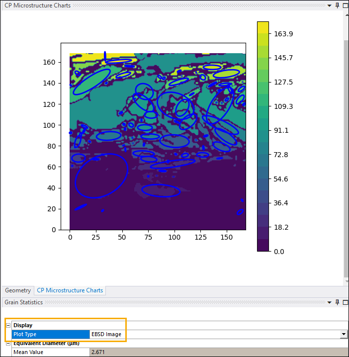
Task: Collapse the Equivalent Diameter section
Action: pos(8,343)
